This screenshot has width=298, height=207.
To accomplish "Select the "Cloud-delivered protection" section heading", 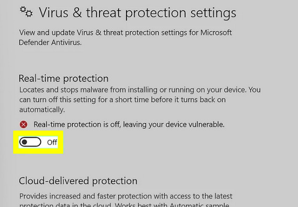I will click(77, 181).
